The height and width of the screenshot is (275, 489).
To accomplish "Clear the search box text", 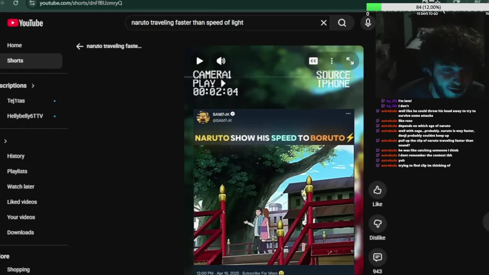I will pyautogui.click(x=324, y=23).
